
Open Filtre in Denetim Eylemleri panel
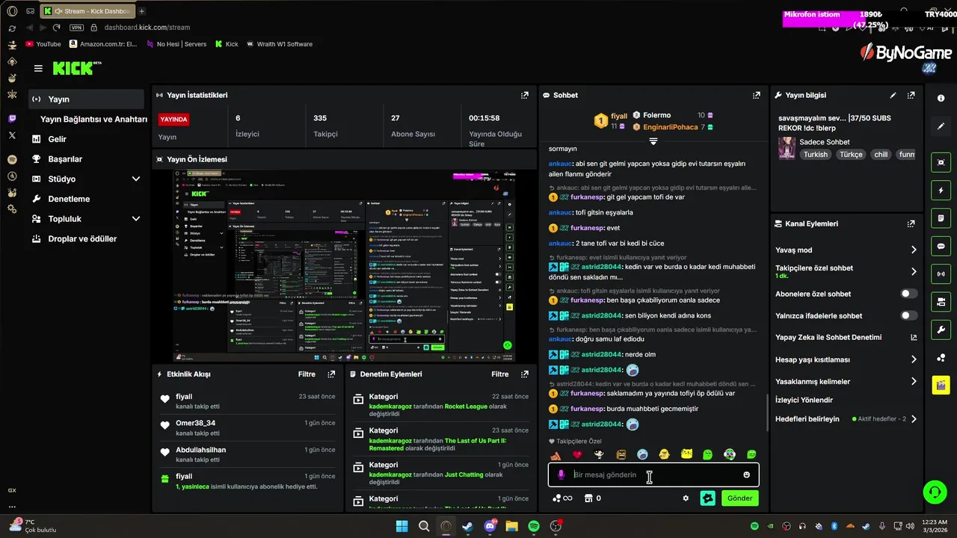[x=499, y=374]
